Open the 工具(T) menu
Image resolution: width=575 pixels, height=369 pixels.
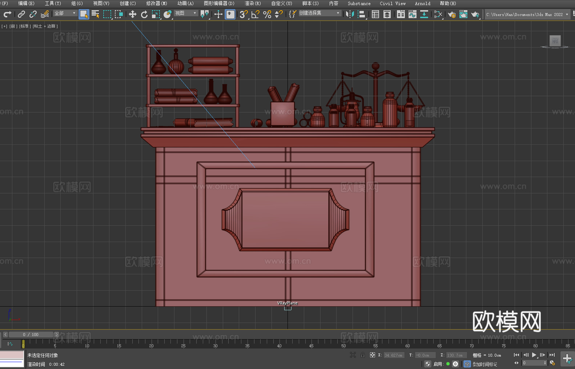53,3
